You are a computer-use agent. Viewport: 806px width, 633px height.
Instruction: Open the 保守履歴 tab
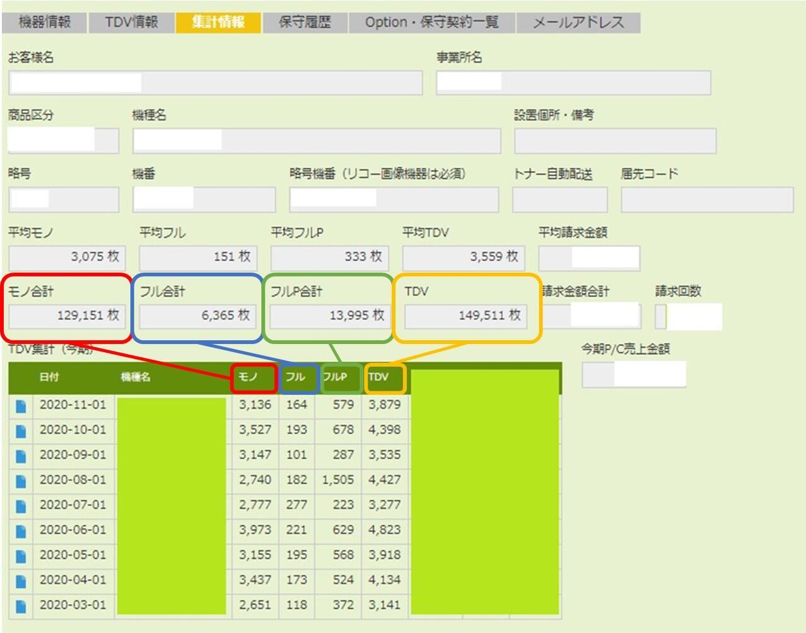click(x=305, y=21)
